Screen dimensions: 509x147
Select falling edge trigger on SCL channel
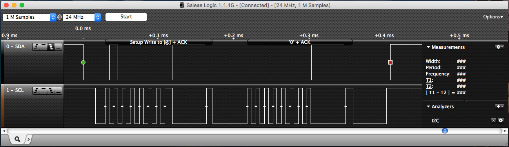point(51,91)
